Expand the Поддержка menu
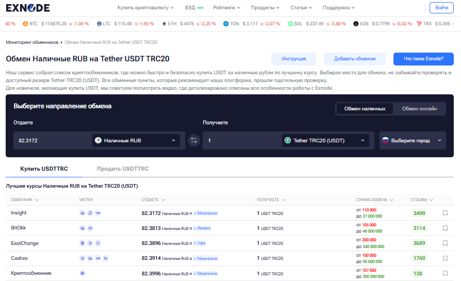461x281 pixels. 339,8
